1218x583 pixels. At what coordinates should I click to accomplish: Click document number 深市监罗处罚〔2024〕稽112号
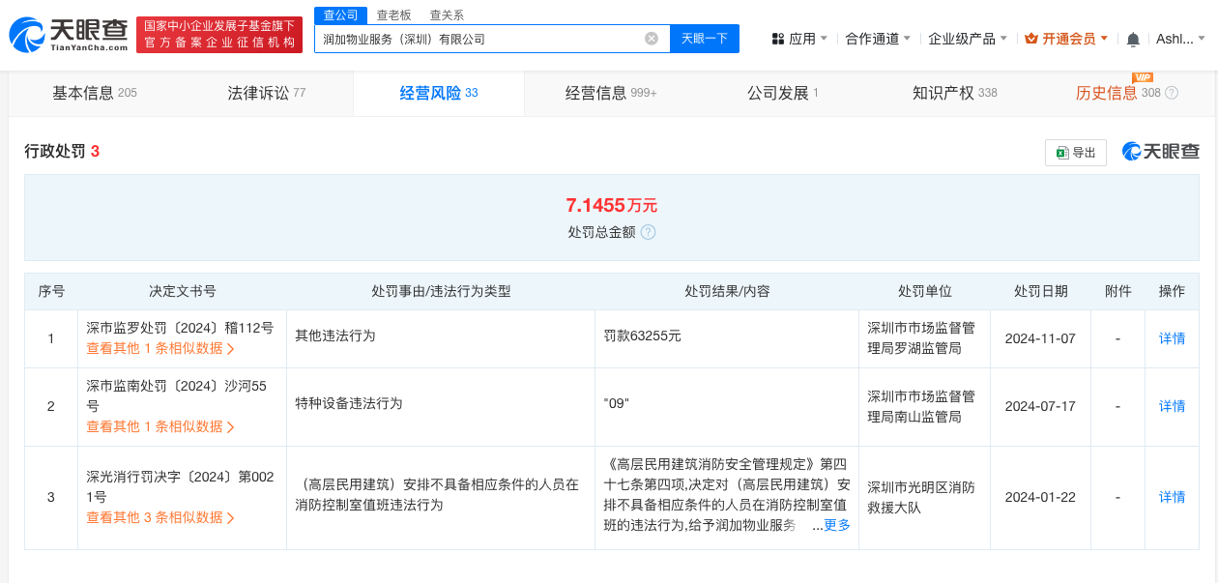coord(180,328)
